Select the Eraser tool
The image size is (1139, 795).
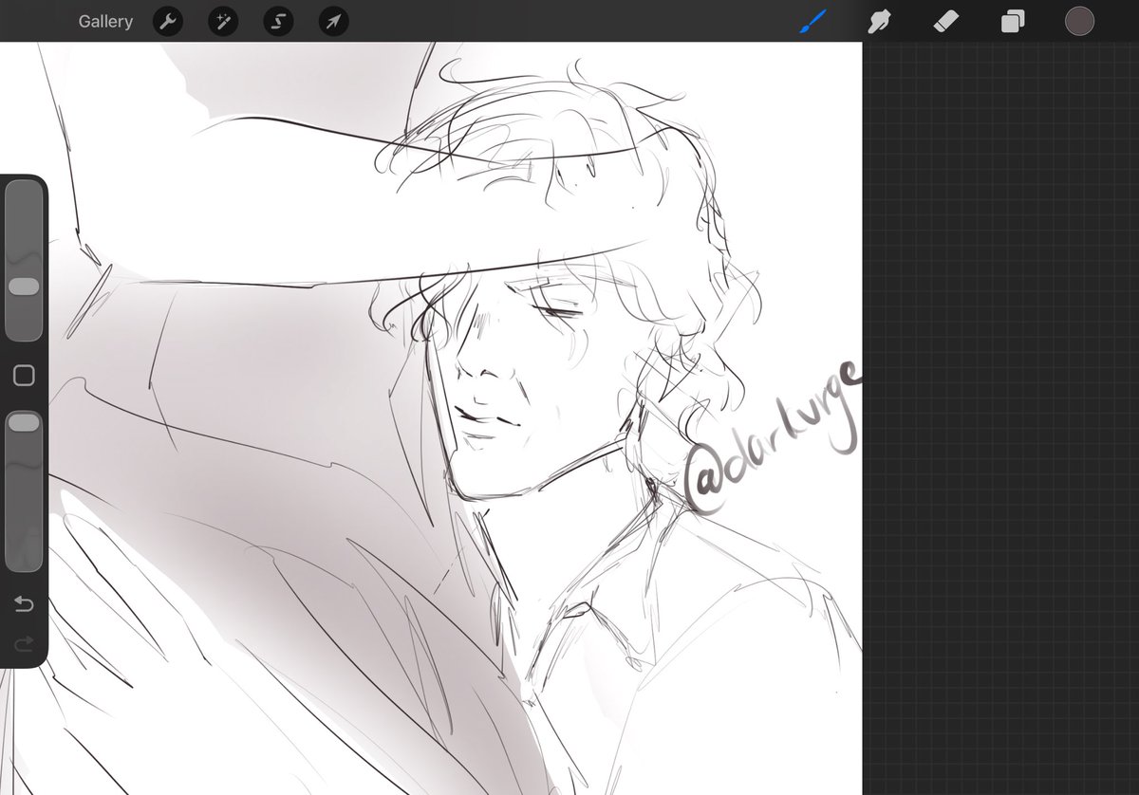coord(946,21)
